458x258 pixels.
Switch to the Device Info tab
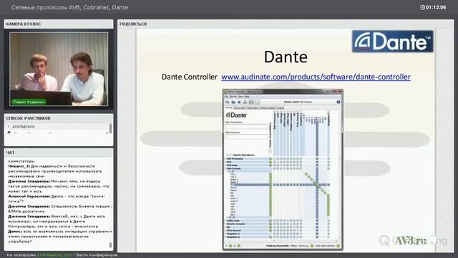(x=240, y=108)
